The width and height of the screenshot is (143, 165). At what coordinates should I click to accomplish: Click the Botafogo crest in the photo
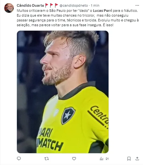(x=68, y=115)
